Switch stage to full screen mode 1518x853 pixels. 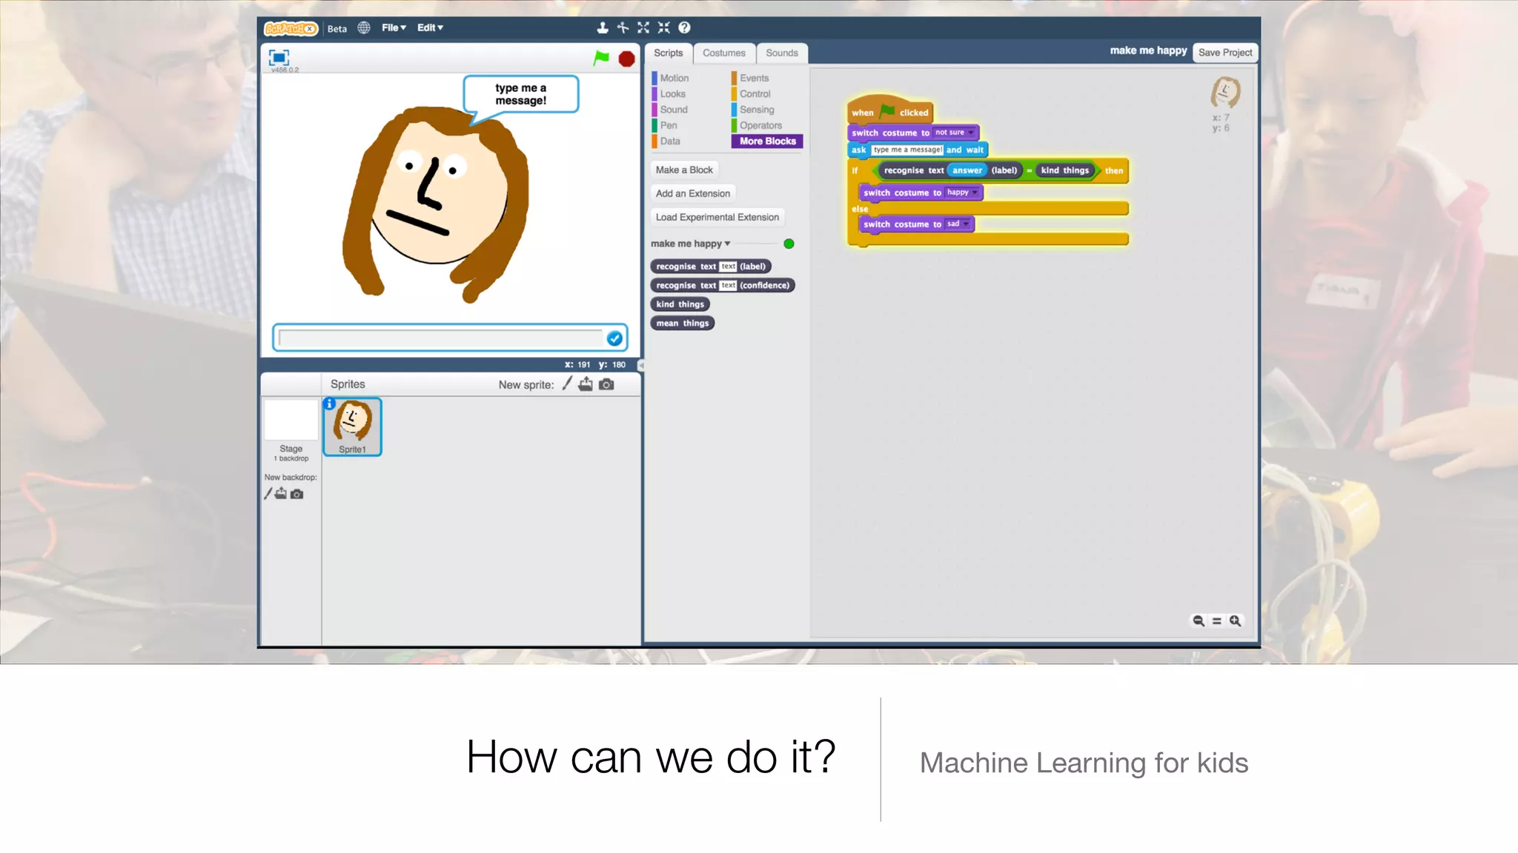[279, 57]
